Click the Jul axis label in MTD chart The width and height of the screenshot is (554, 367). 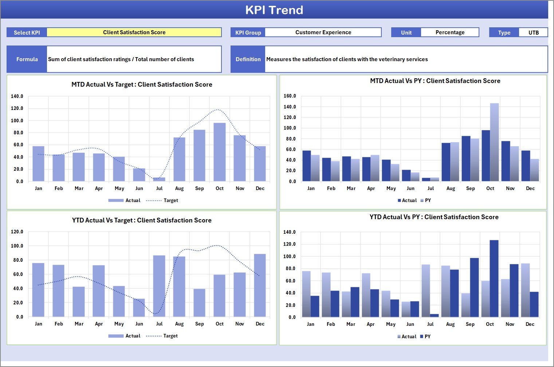tap(159, 188)
